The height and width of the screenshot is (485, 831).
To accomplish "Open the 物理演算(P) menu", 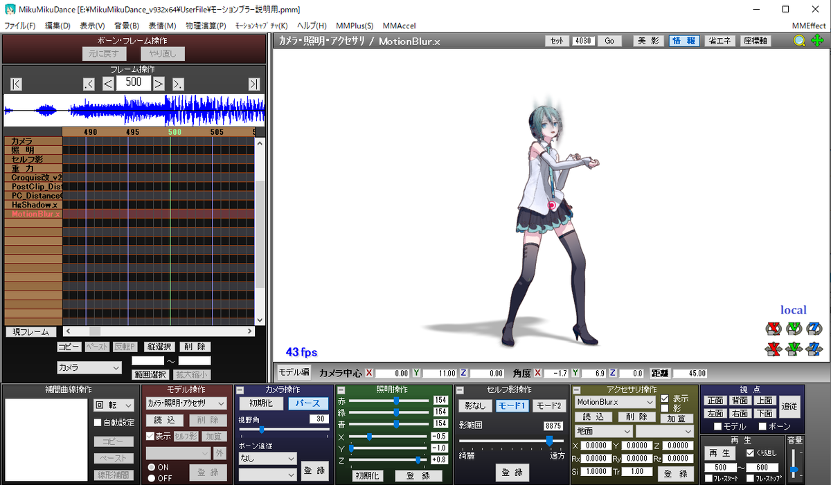I will pos(206,26).
